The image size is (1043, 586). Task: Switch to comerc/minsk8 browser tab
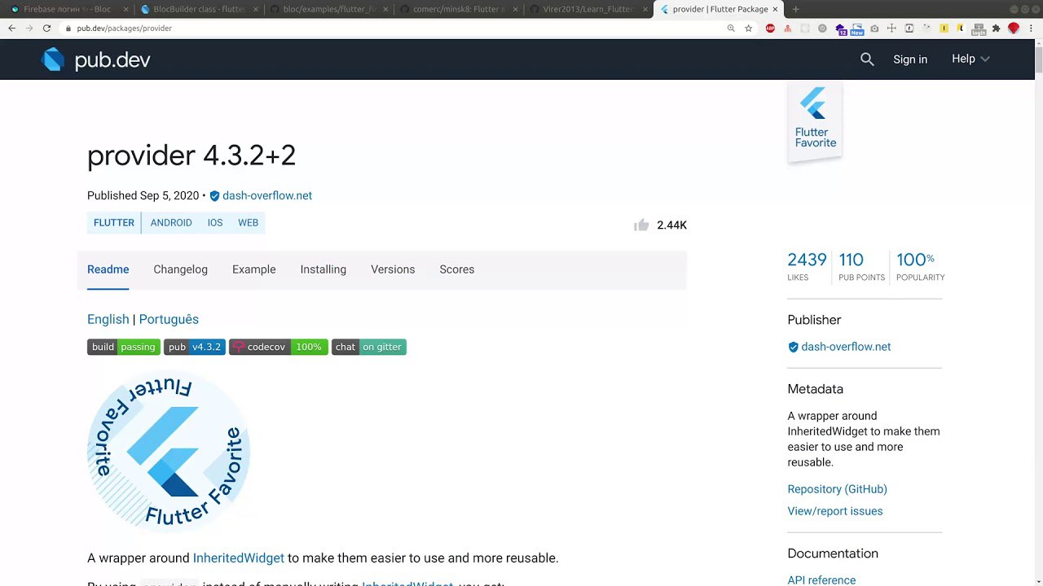click(x=458, y=10)
